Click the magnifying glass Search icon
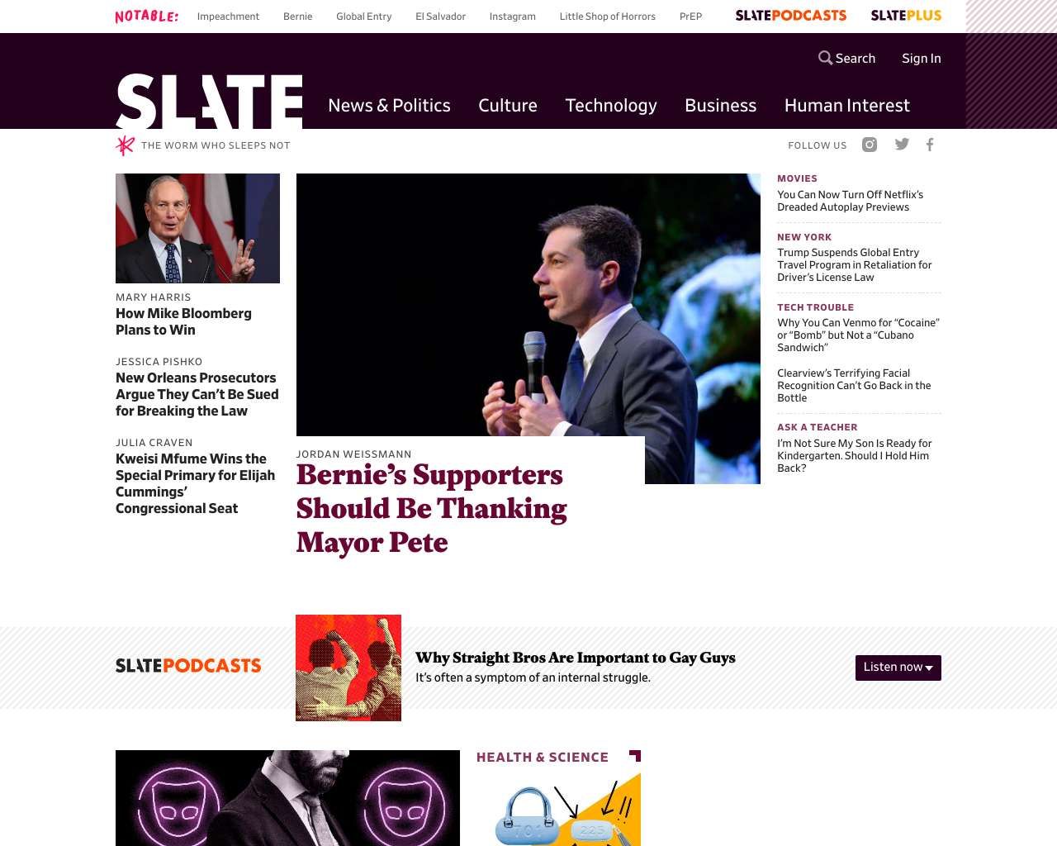The image size is (1057, 846). point(825,58)
